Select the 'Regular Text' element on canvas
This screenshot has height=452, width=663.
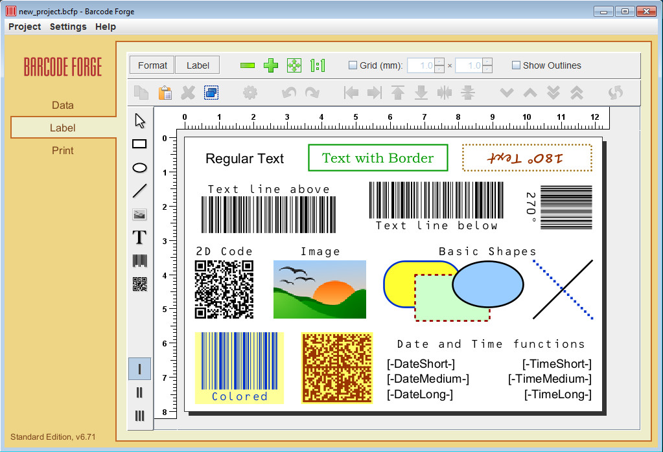coord(244,159)
